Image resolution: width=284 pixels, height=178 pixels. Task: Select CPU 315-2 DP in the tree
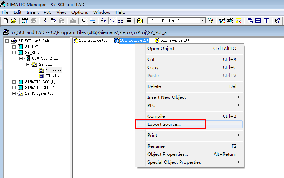tap(45, 58)
